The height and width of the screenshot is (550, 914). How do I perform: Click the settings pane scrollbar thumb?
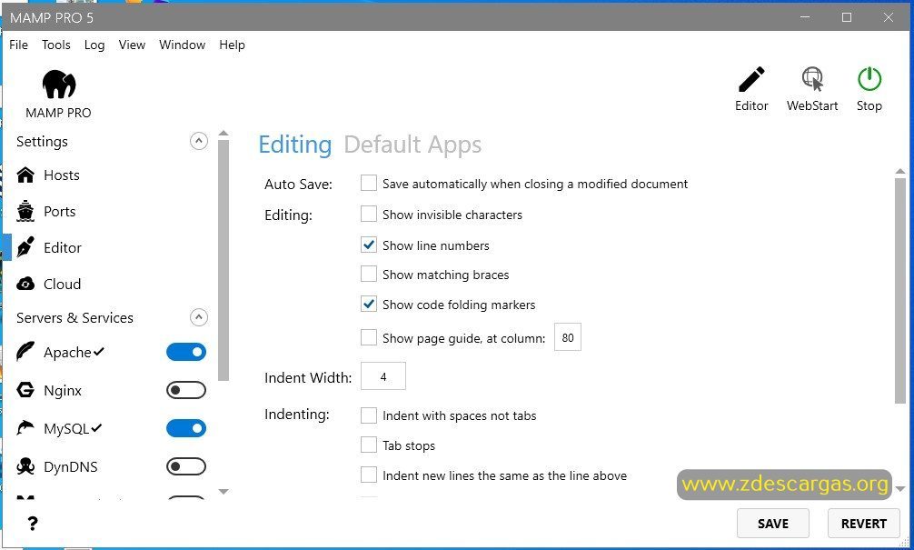(x=900, y=291)
